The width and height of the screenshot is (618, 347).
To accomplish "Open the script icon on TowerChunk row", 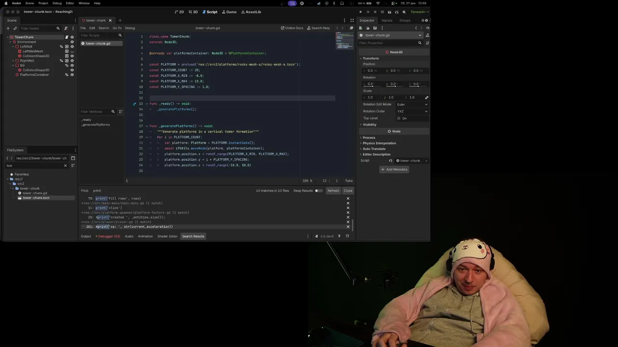I will (x=67, y=37).
